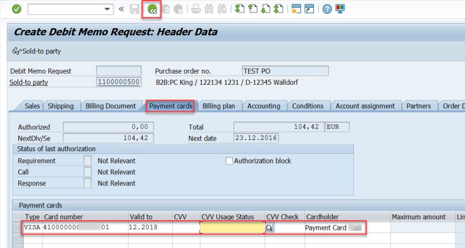
Task: Click the Cardholder column header
Action: pos(348,217)
